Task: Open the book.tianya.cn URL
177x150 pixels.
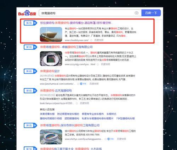Action: (x=57, y=103)
